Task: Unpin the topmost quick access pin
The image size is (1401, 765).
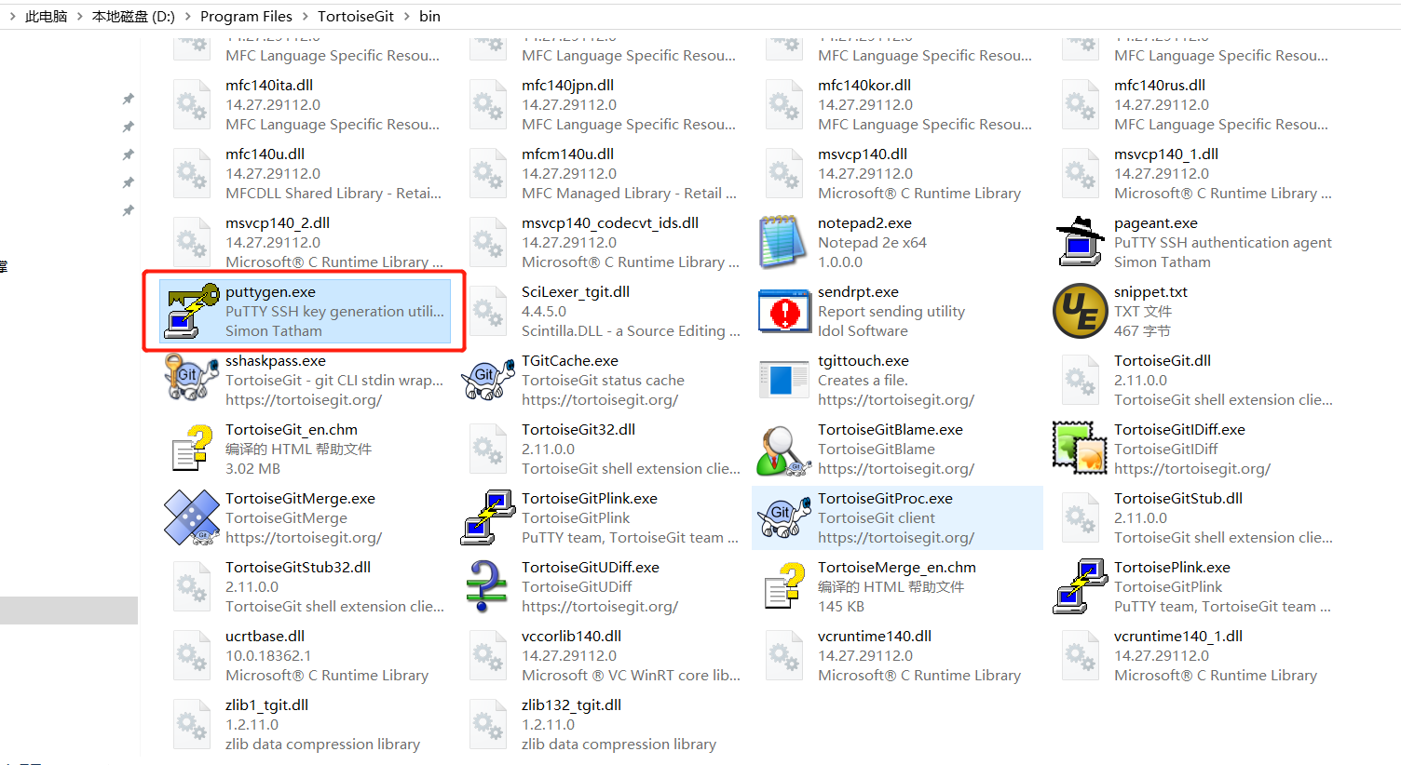Action: tap(128, 98)
